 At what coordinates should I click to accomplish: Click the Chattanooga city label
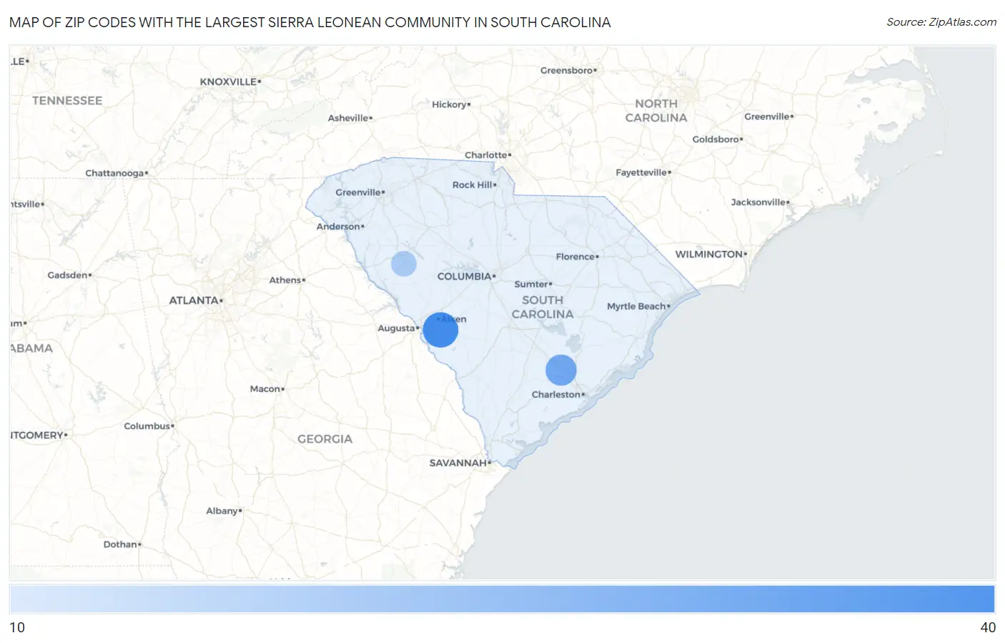click(114, 173)
